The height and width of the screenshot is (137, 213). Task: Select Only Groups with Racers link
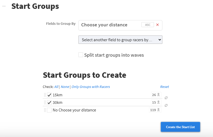(x=90, y=87)
